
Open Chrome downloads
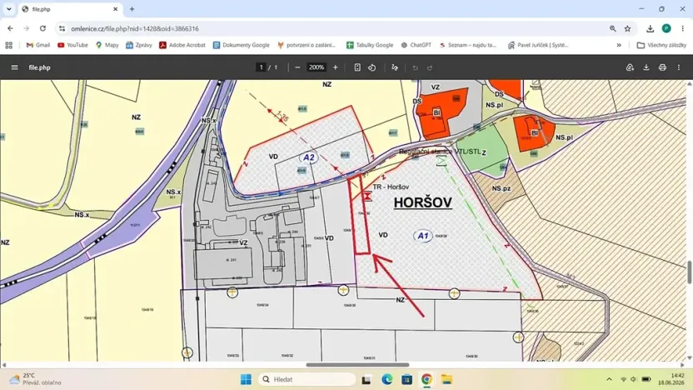[x=650, y=28]
